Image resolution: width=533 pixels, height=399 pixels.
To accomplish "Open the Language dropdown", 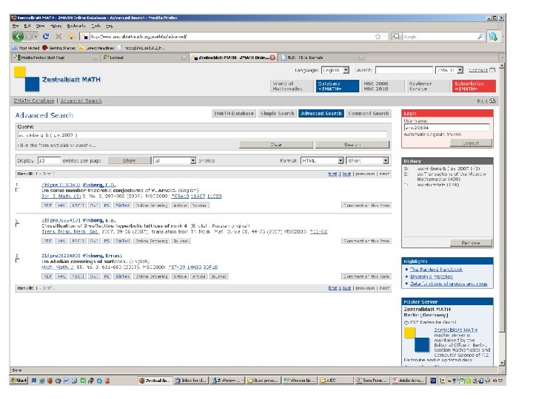I will (x=335, y=70).
